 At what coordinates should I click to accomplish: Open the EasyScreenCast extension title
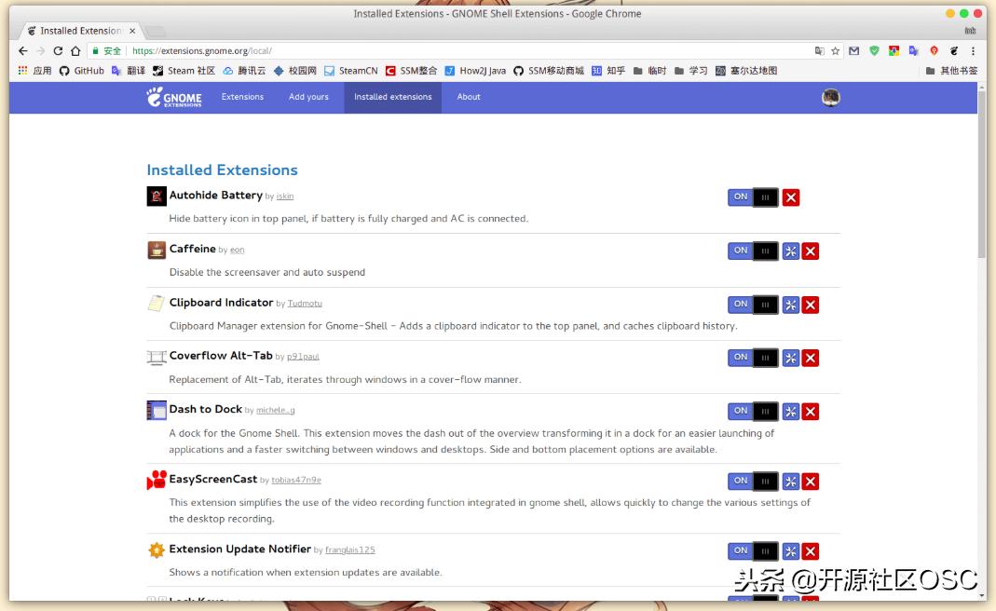[212, 479]
